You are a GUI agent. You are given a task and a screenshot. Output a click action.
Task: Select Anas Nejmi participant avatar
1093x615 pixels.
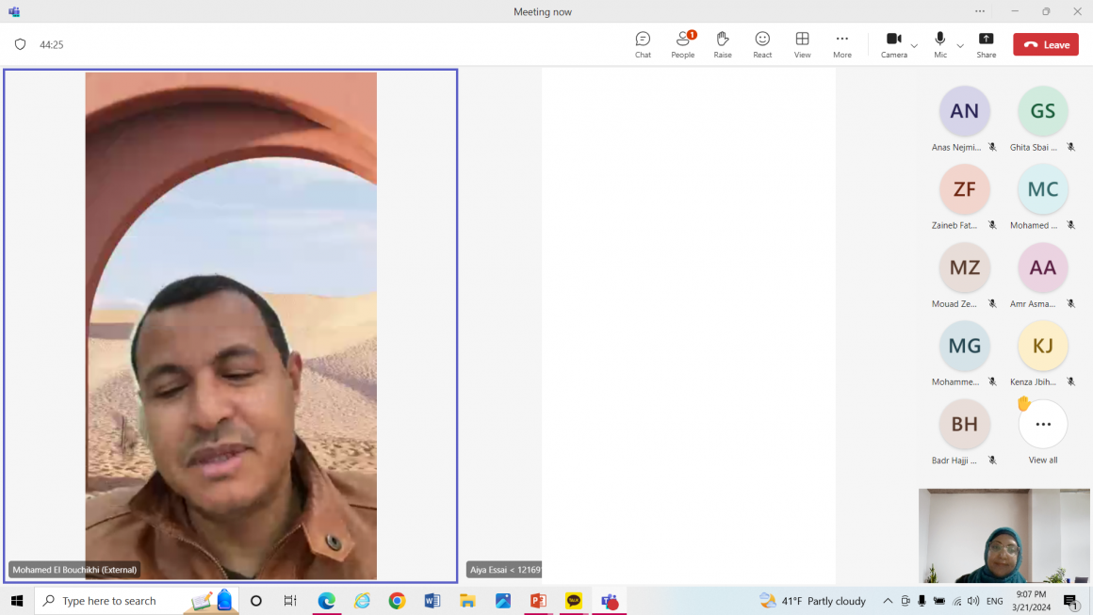point(964,111)
